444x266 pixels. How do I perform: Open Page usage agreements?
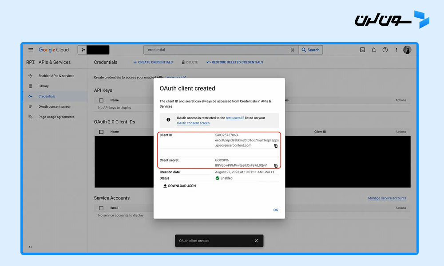(x=56, y=117)
